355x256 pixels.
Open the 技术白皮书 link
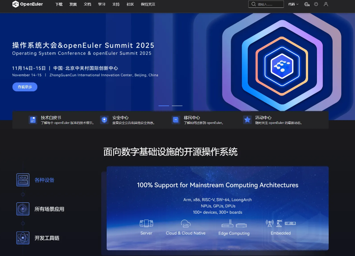point(51,118)
